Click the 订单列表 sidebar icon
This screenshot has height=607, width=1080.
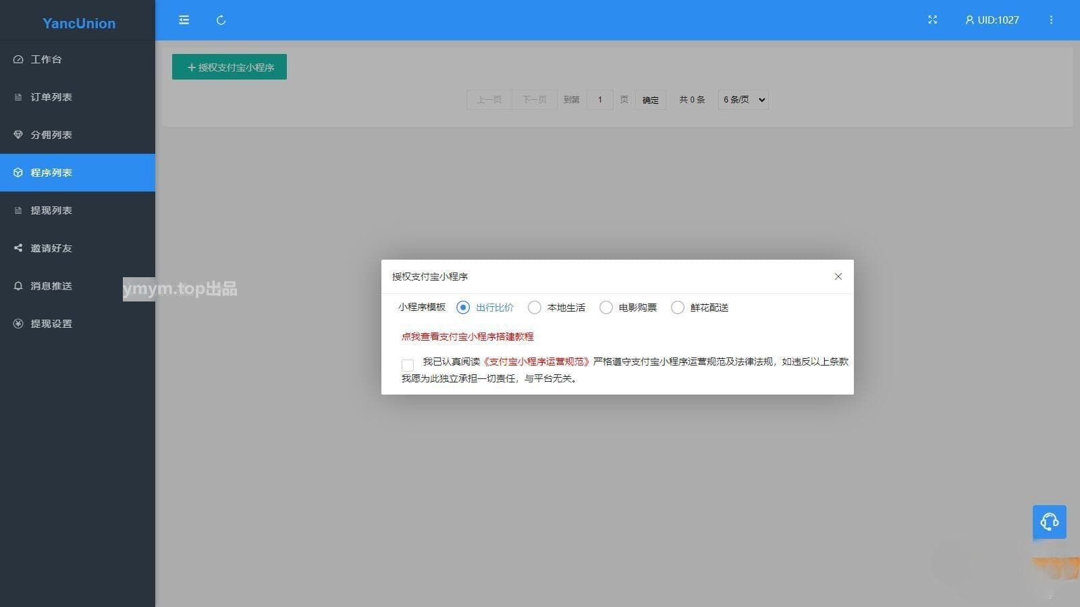tap(18, 97)
